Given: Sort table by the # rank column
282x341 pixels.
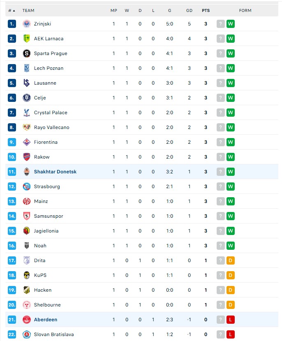Looking at the screenshot, I should [12, 10].
